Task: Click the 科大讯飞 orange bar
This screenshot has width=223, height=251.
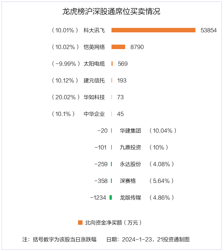Action: coord(153,30)
